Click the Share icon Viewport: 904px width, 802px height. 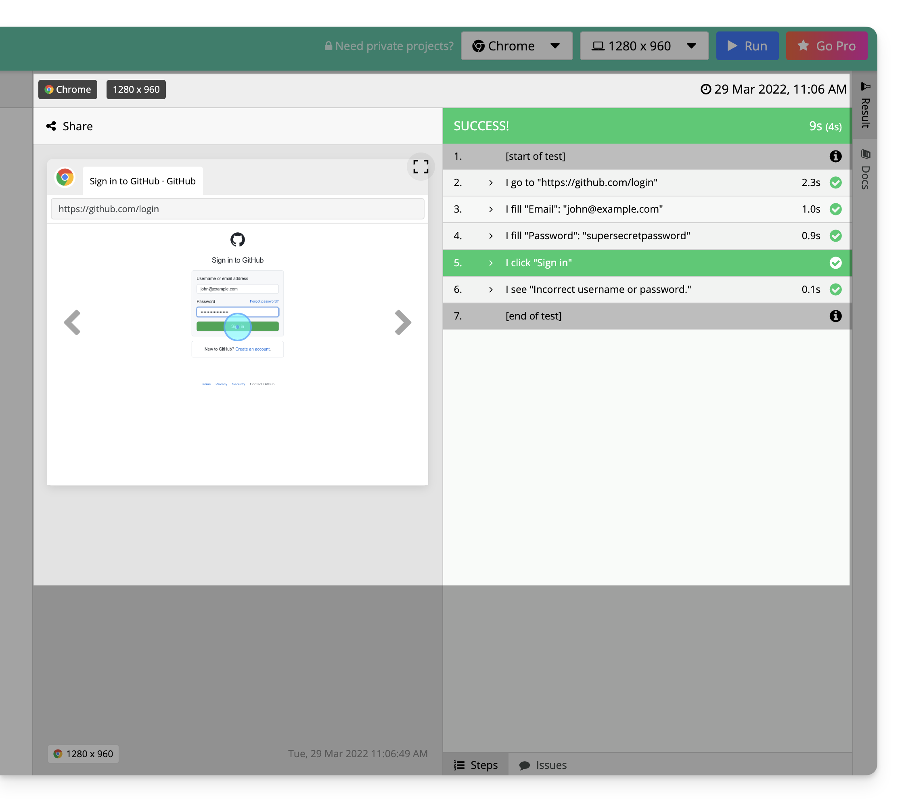51,126
